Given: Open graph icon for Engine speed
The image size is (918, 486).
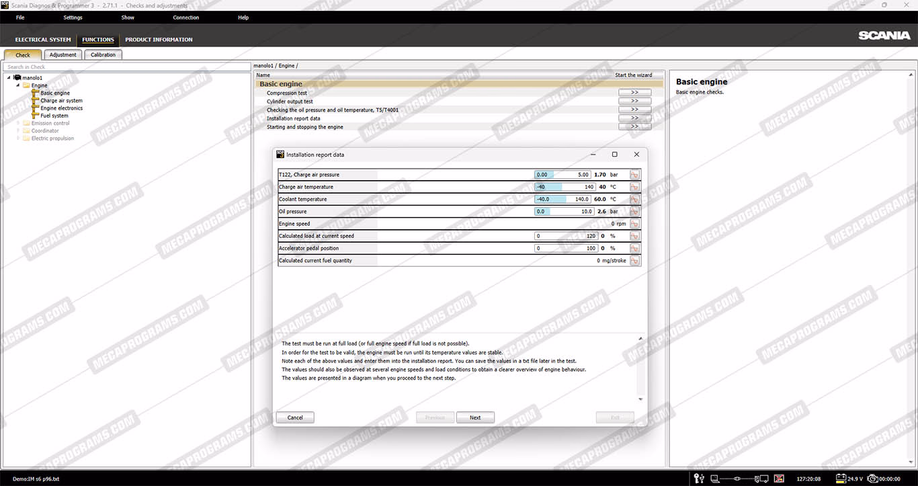Looking at the screenshot, I should (x=634, y=224).
